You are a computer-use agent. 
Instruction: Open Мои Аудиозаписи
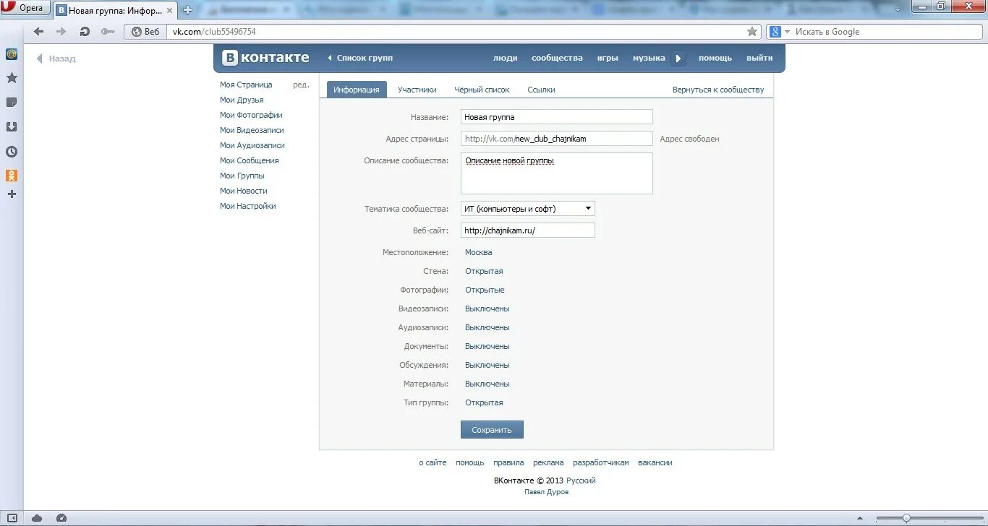[x=252, y=145]
